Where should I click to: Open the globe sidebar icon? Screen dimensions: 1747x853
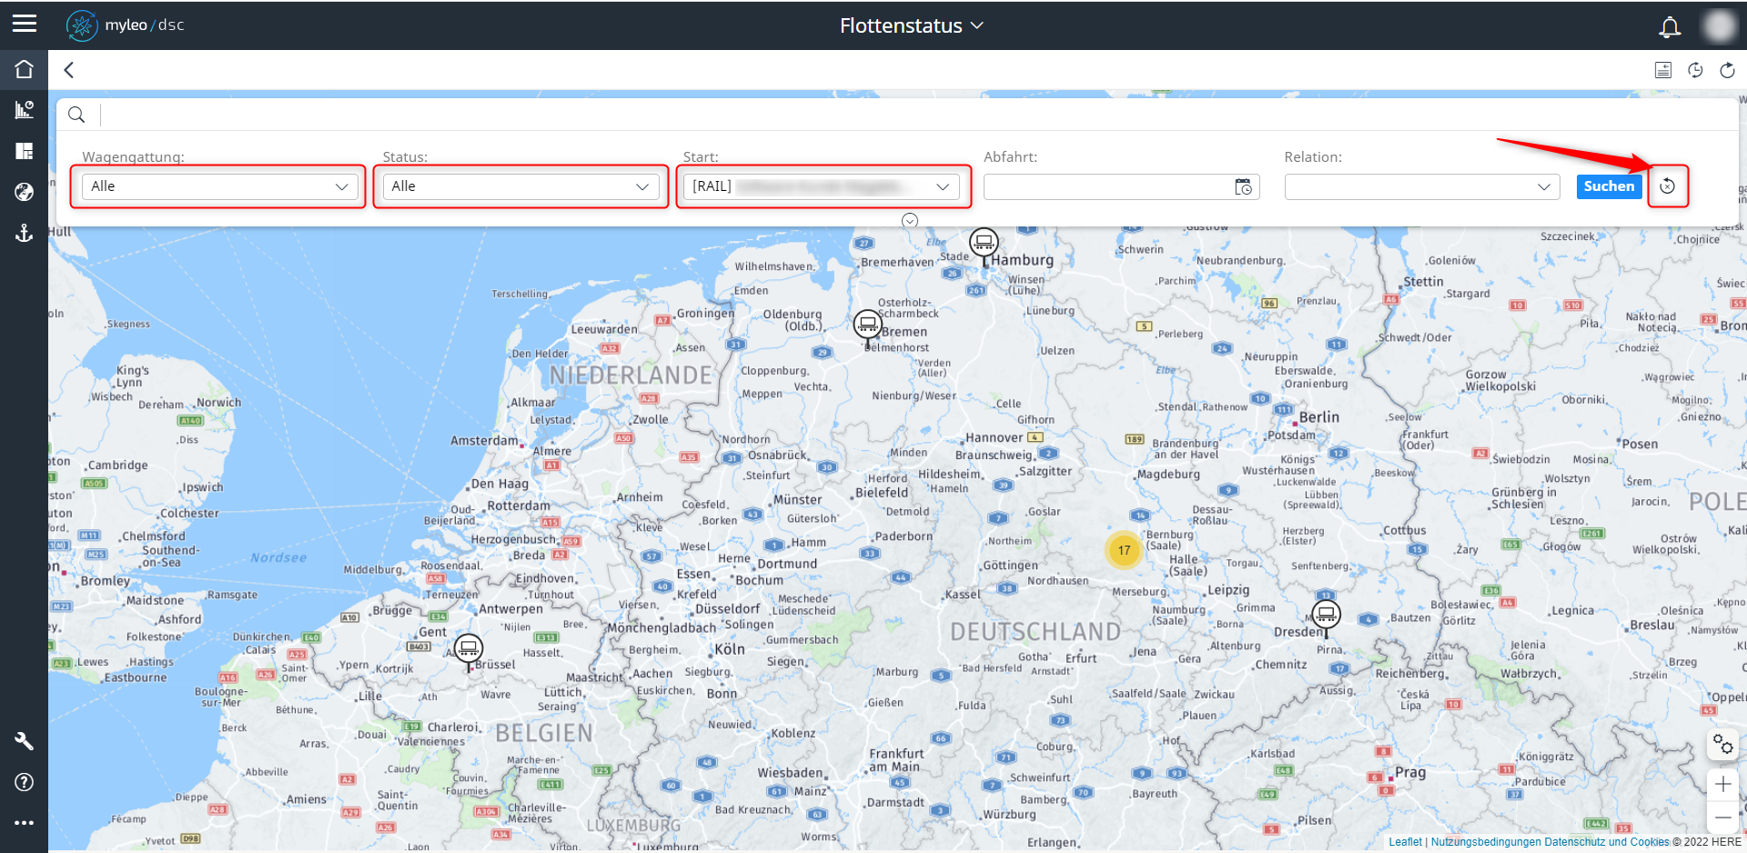click(x=25, y=192)
